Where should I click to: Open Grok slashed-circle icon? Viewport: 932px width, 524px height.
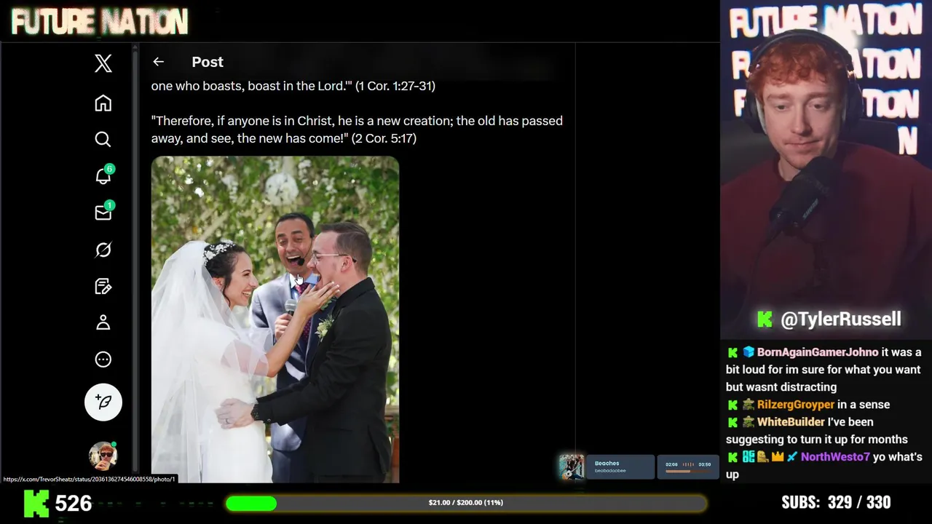pyautogui.click(x=103, y=250)
